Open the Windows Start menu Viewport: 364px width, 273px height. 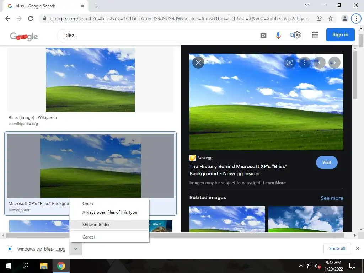(9, 266)
